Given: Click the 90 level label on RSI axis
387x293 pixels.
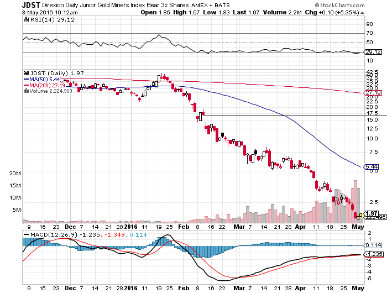Looking at the screenshot, I should tap(369, 24).
